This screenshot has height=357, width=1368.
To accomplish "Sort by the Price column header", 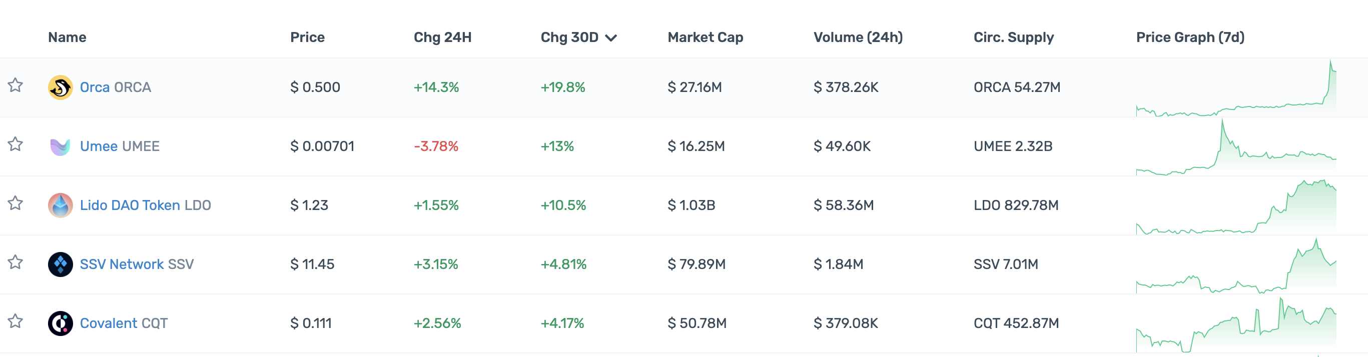I will (307, 37).
